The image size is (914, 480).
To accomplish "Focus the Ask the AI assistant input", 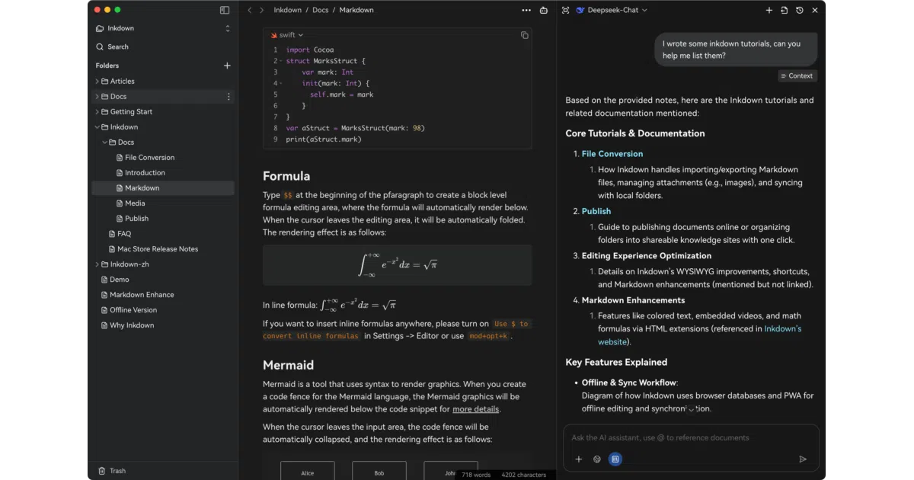I will pos(691,438).
